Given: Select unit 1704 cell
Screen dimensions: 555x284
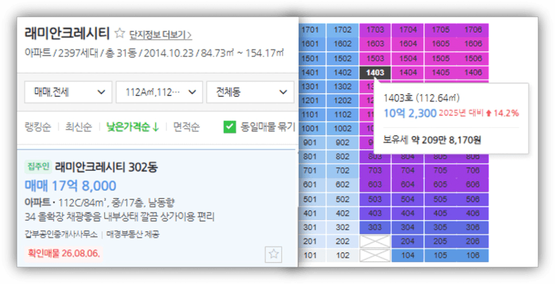Looking at the screenshot, I should click(x=407, y=30).
